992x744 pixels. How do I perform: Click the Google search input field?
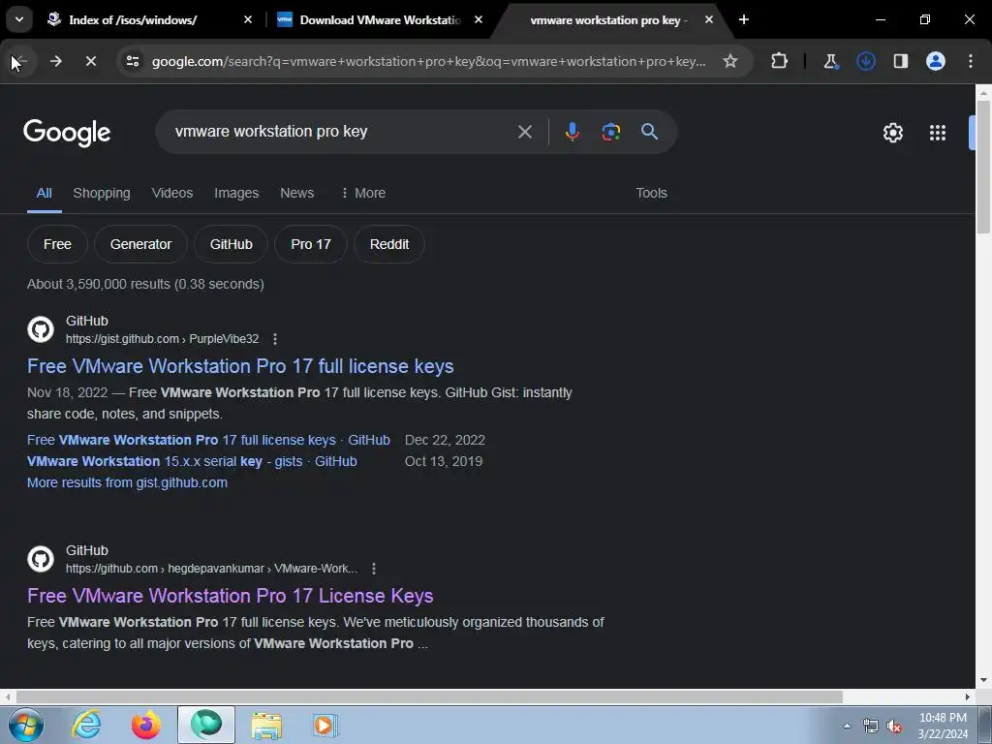coord(342,132)
